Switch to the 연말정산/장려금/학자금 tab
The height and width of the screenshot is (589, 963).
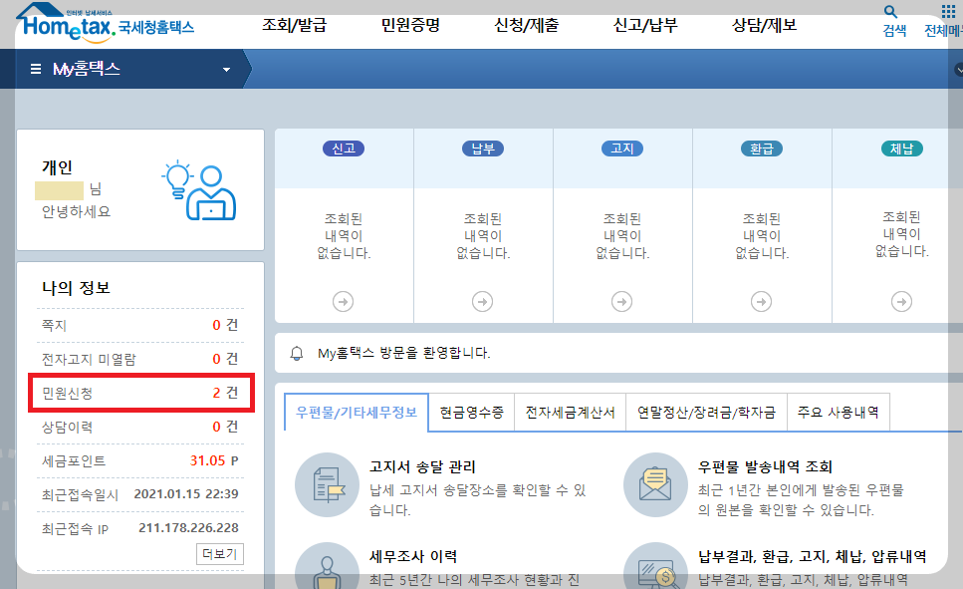706,413
